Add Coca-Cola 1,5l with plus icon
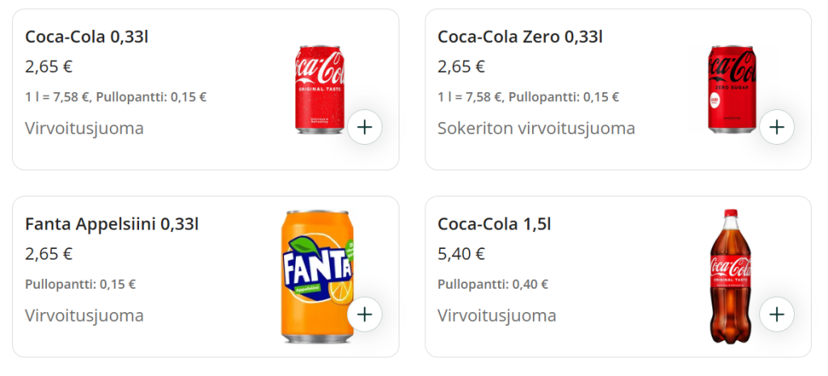The height and width of the screenshot is (376, 828). tap(777, 314)
